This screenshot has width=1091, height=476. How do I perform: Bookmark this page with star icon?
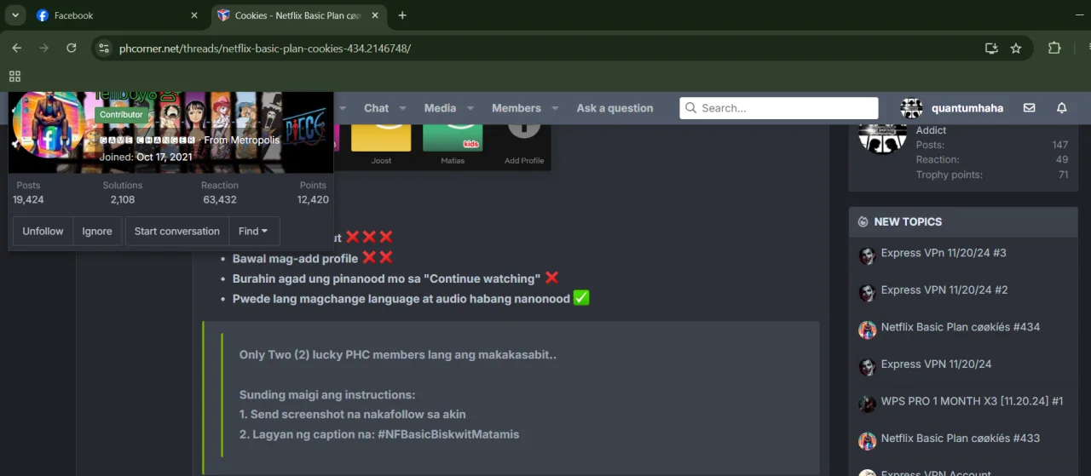click(1016, 49)
